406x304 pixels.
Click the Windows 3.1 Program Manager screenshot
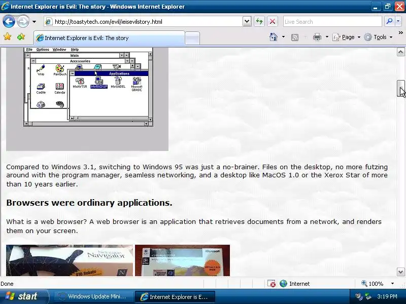(87, 99)
